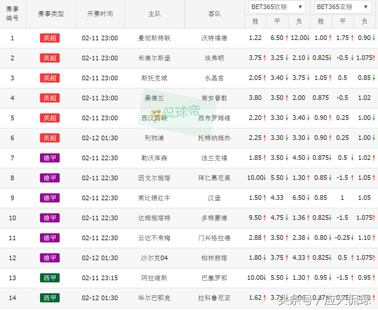Image resolution: width=378 pixels, height=310 pixels.
Task: Click the red up arrow beside 3.75 for Middlesbrough
Action: (x=264, y=58)
